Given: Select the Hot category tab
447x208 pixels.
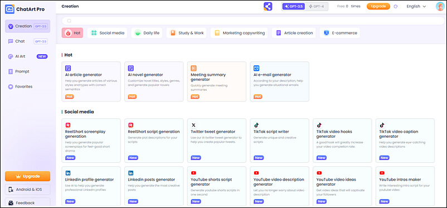Looking at the screenshot, I should click(72, 33).
